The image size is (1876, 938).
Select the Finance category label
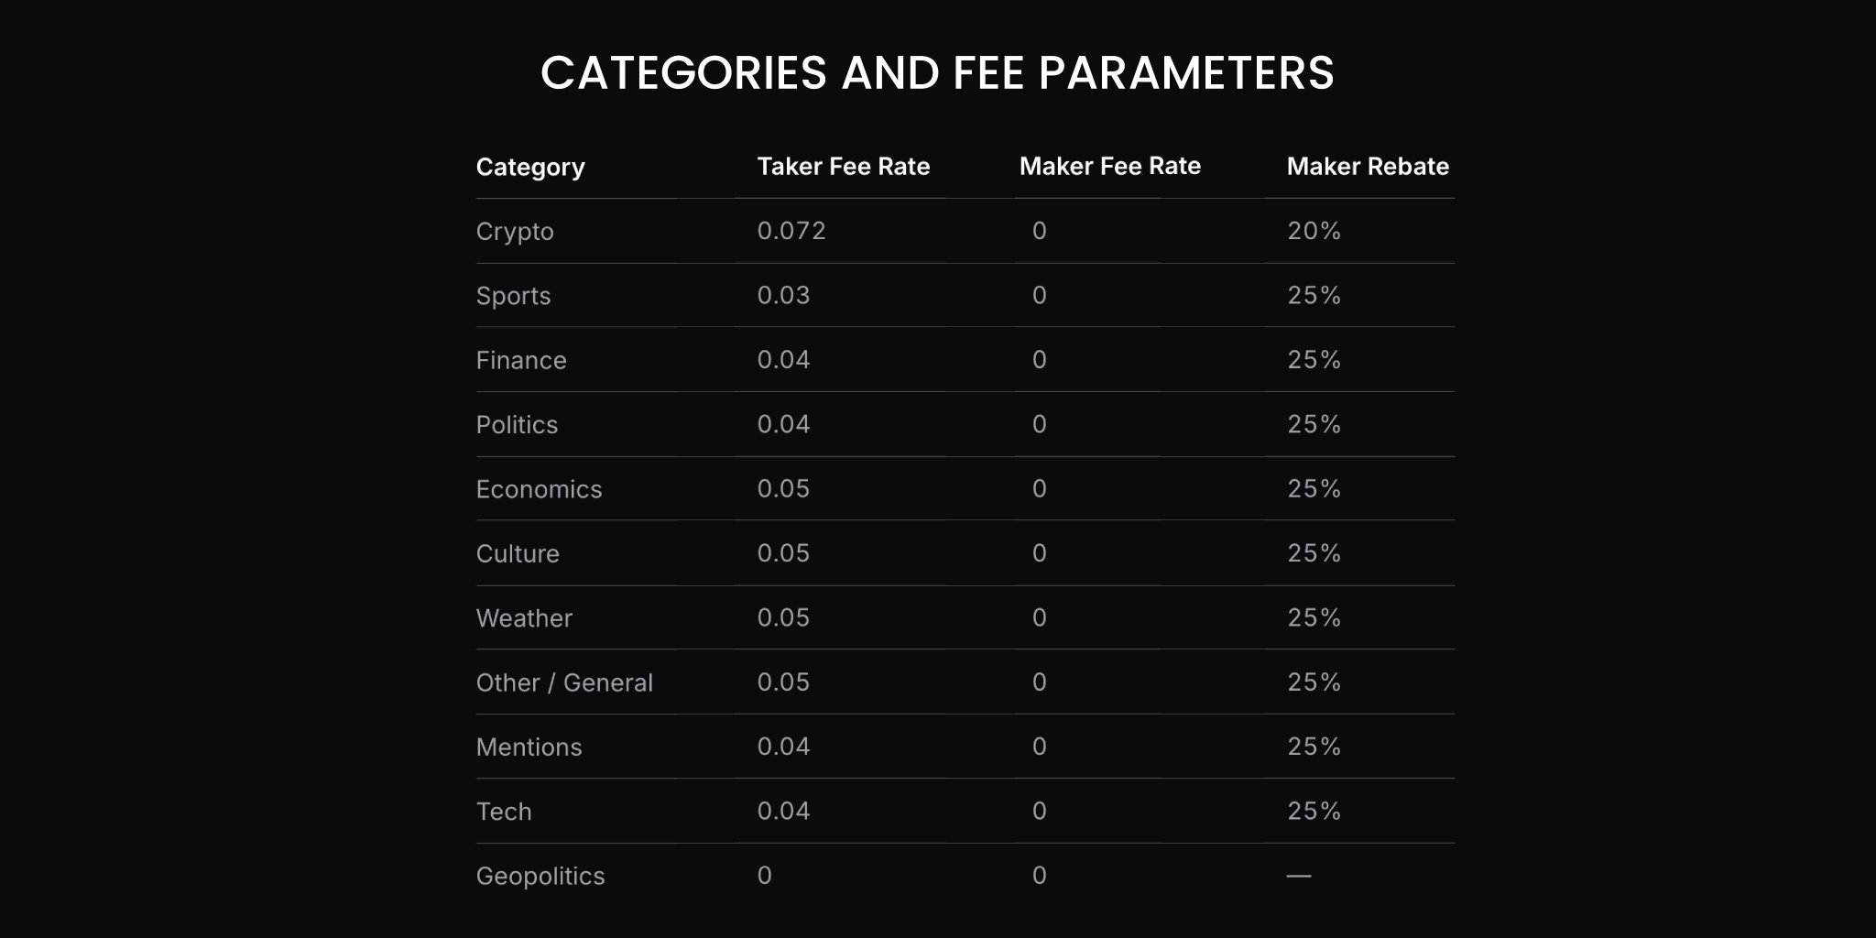(521, 360)
